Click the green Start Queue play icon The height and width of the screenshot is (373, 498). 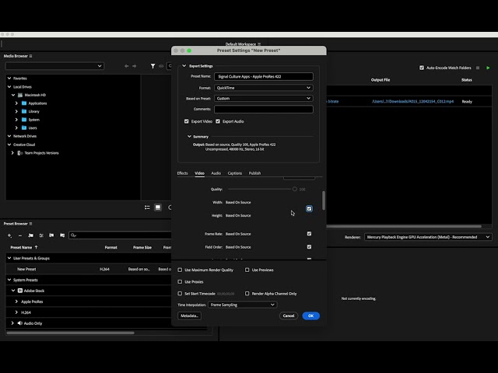coord(488,68)
